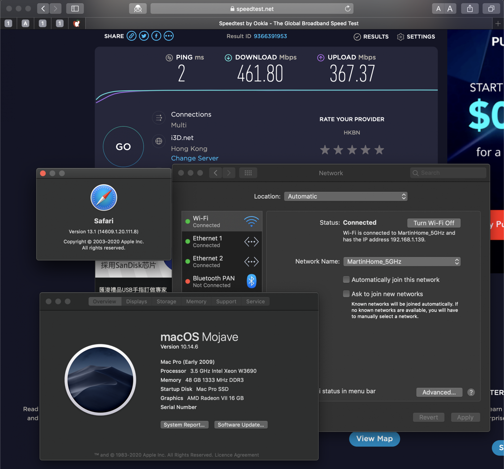
Task: Open more share options ellipsis icon
Action: [x=169, y=36]
